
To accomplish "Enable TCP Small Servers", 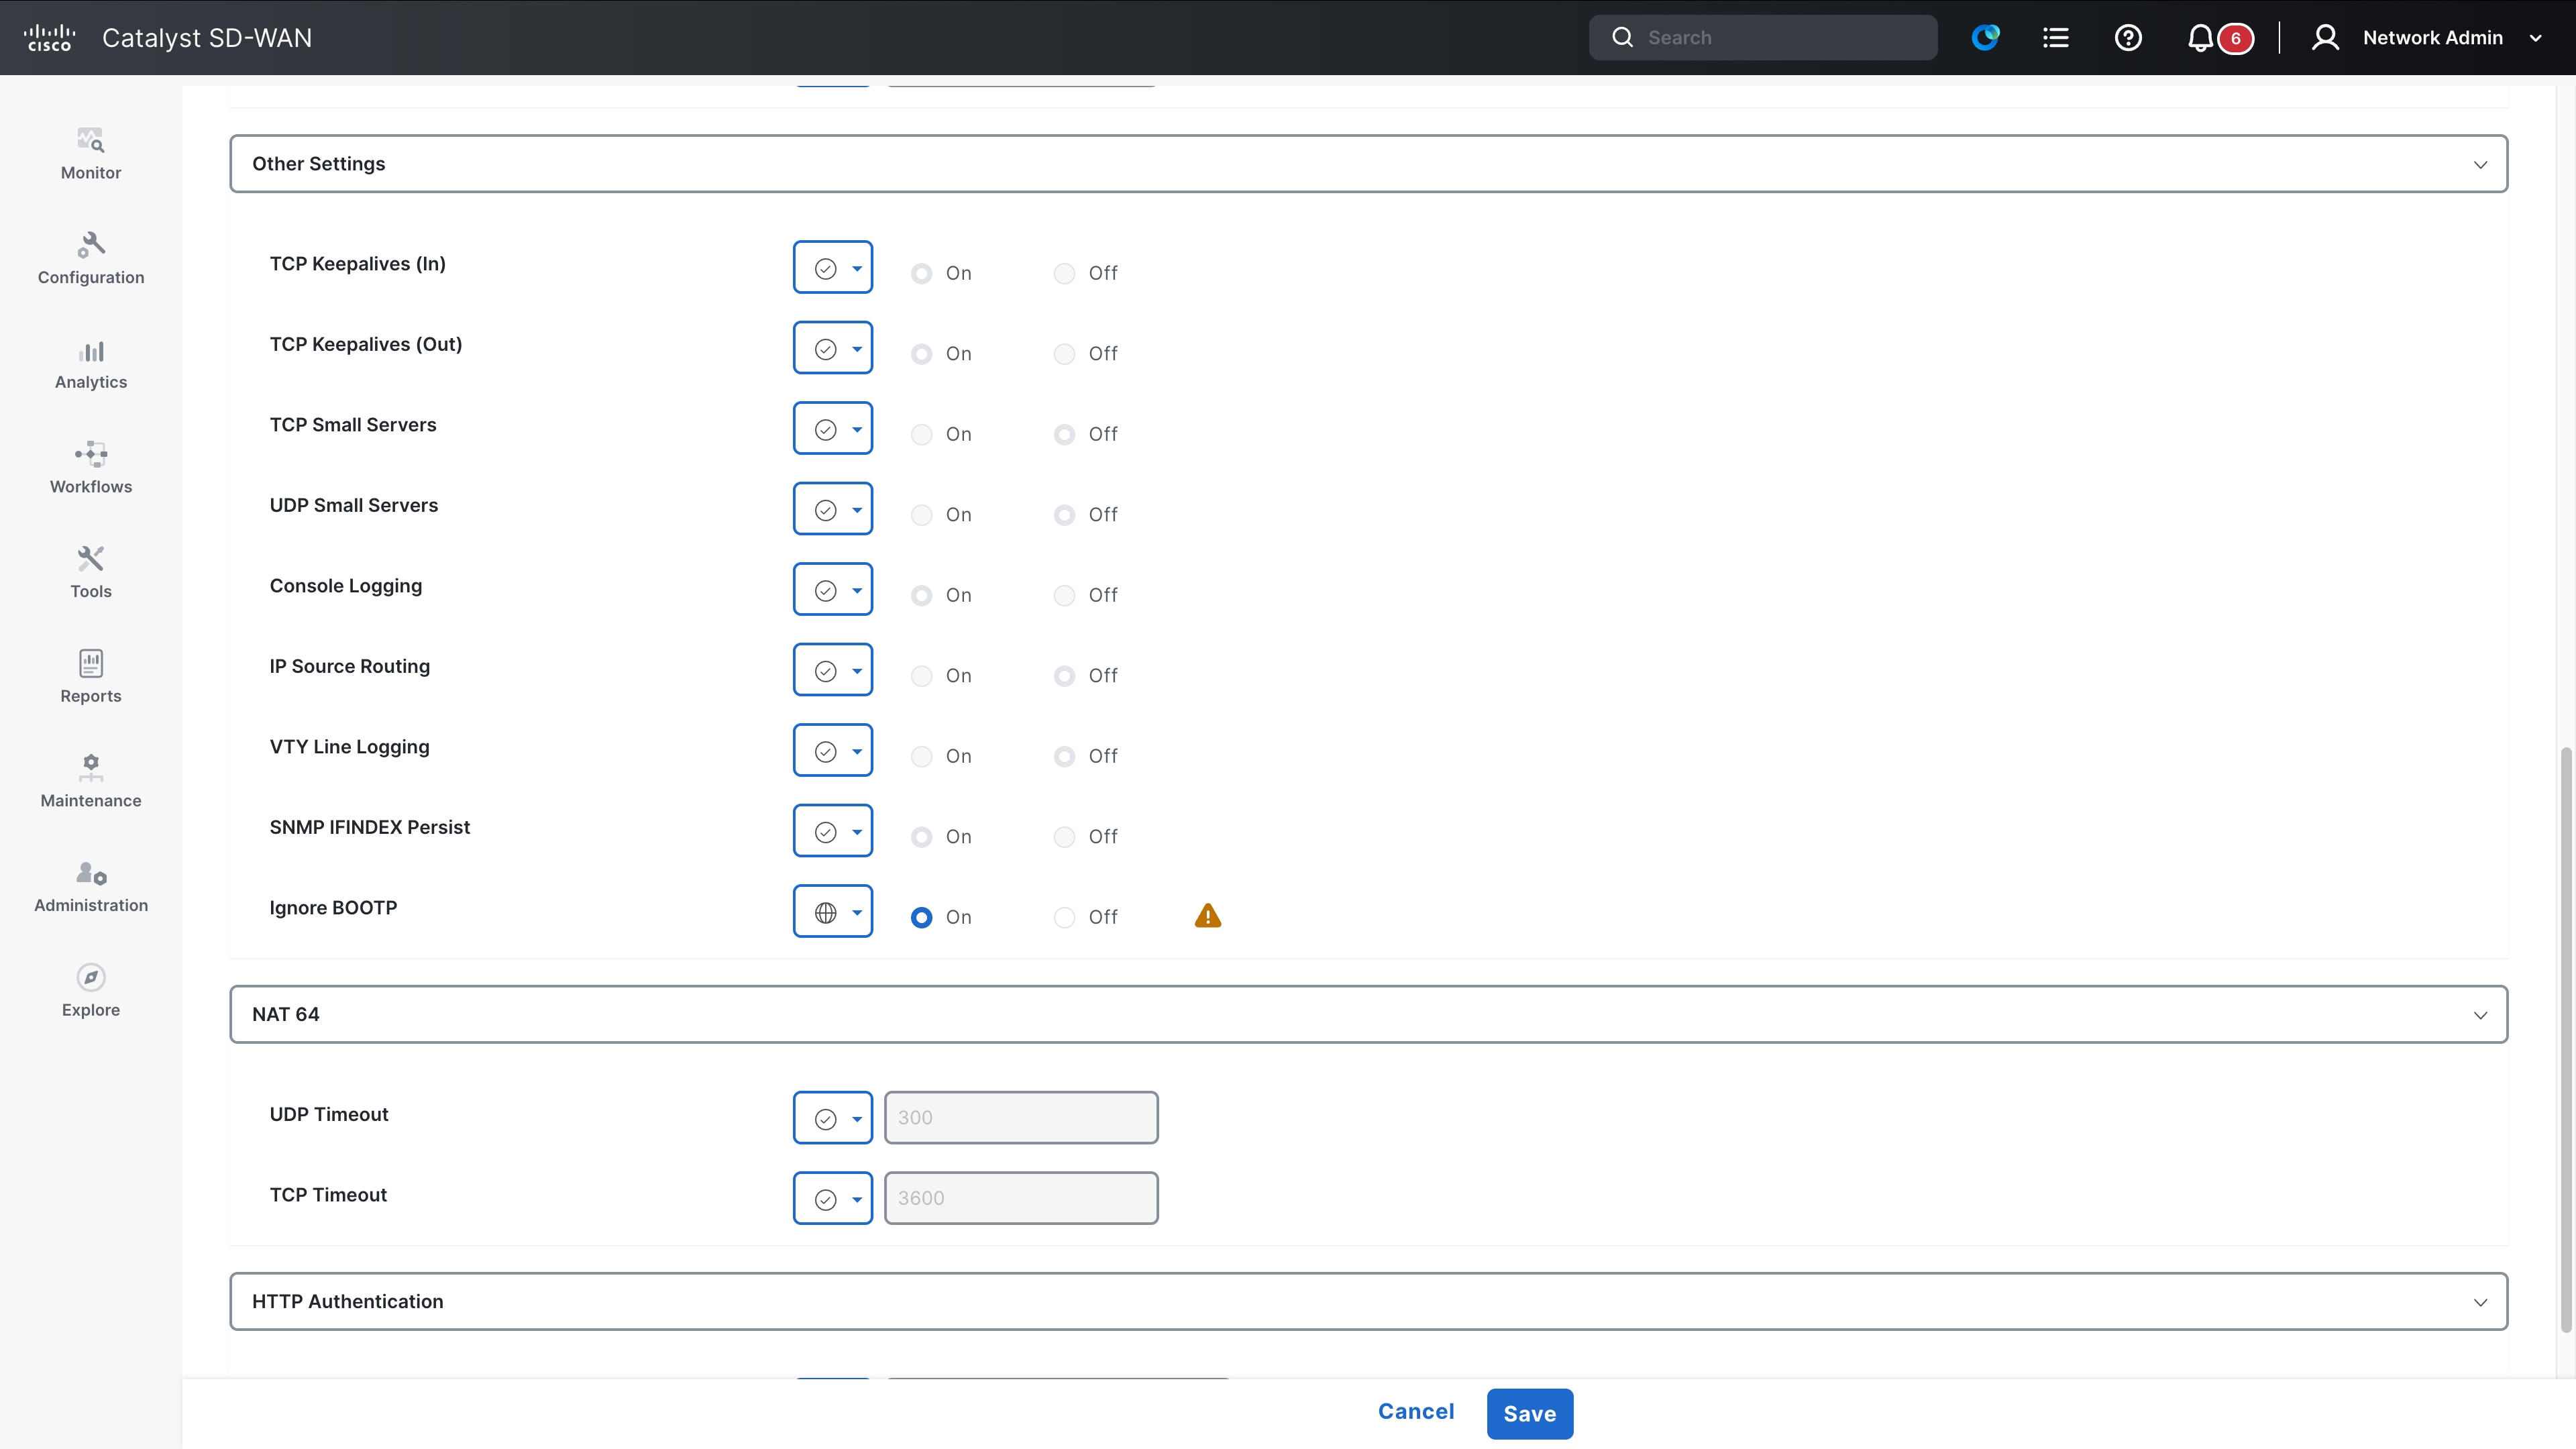I will (922, 434).
